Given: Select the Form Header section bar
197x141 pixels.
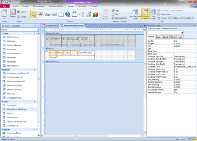Looking at the screenshot, I should point(94,33).
